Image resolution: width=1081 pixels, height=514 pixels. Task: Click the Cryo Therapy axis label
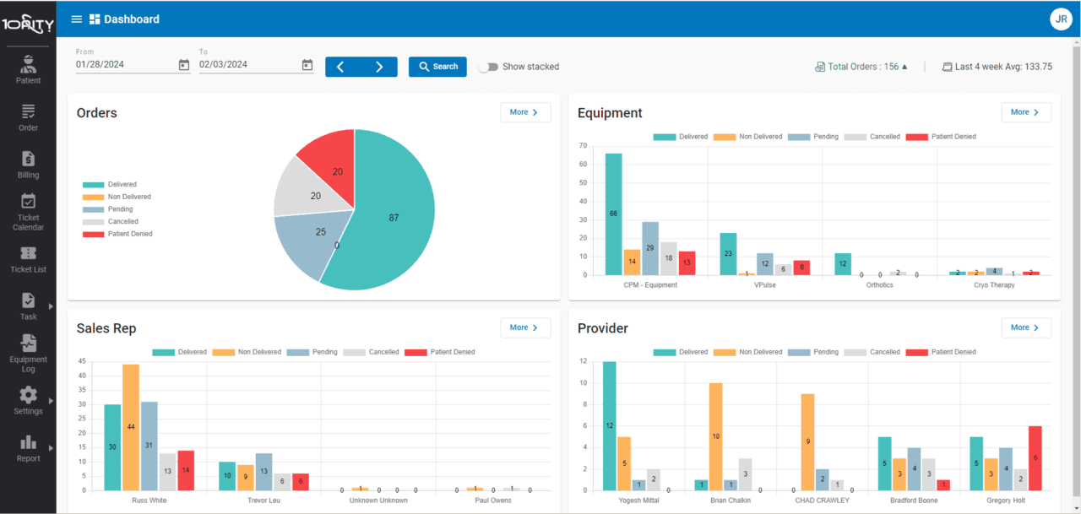(994, 285)
